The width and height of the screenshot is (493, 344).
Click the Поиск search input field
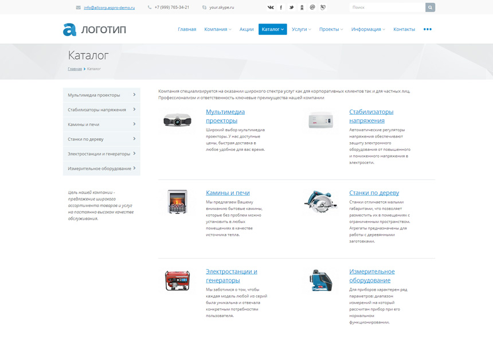pos(387,7)
